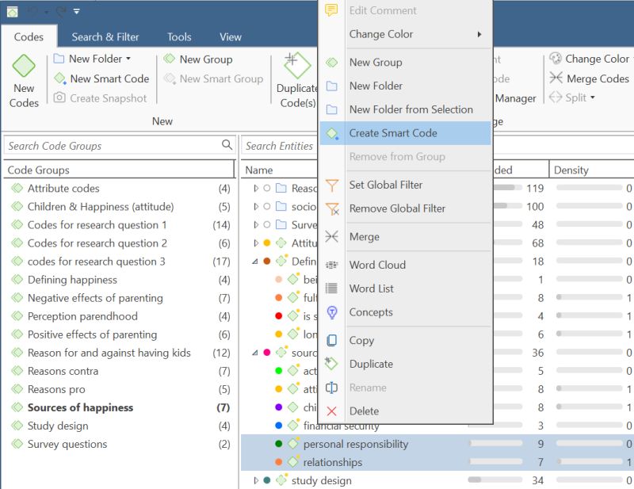
Task: Click the New Folder from Selection folder icon
Action: 332,109
